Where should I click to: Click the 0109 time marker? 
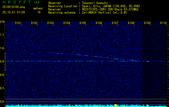tap(147, 23)
